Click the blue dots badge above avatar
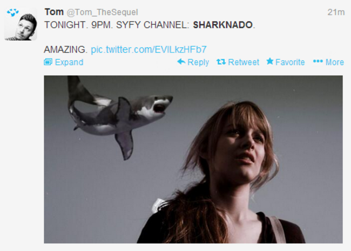This screenshot has height=251, width=351. click(13, 12)
